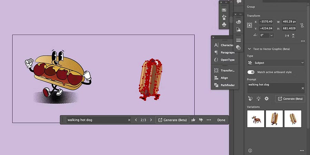Select the dog variation thumbnail
This screenshot has height=155, width=310.
pos(256,118)
